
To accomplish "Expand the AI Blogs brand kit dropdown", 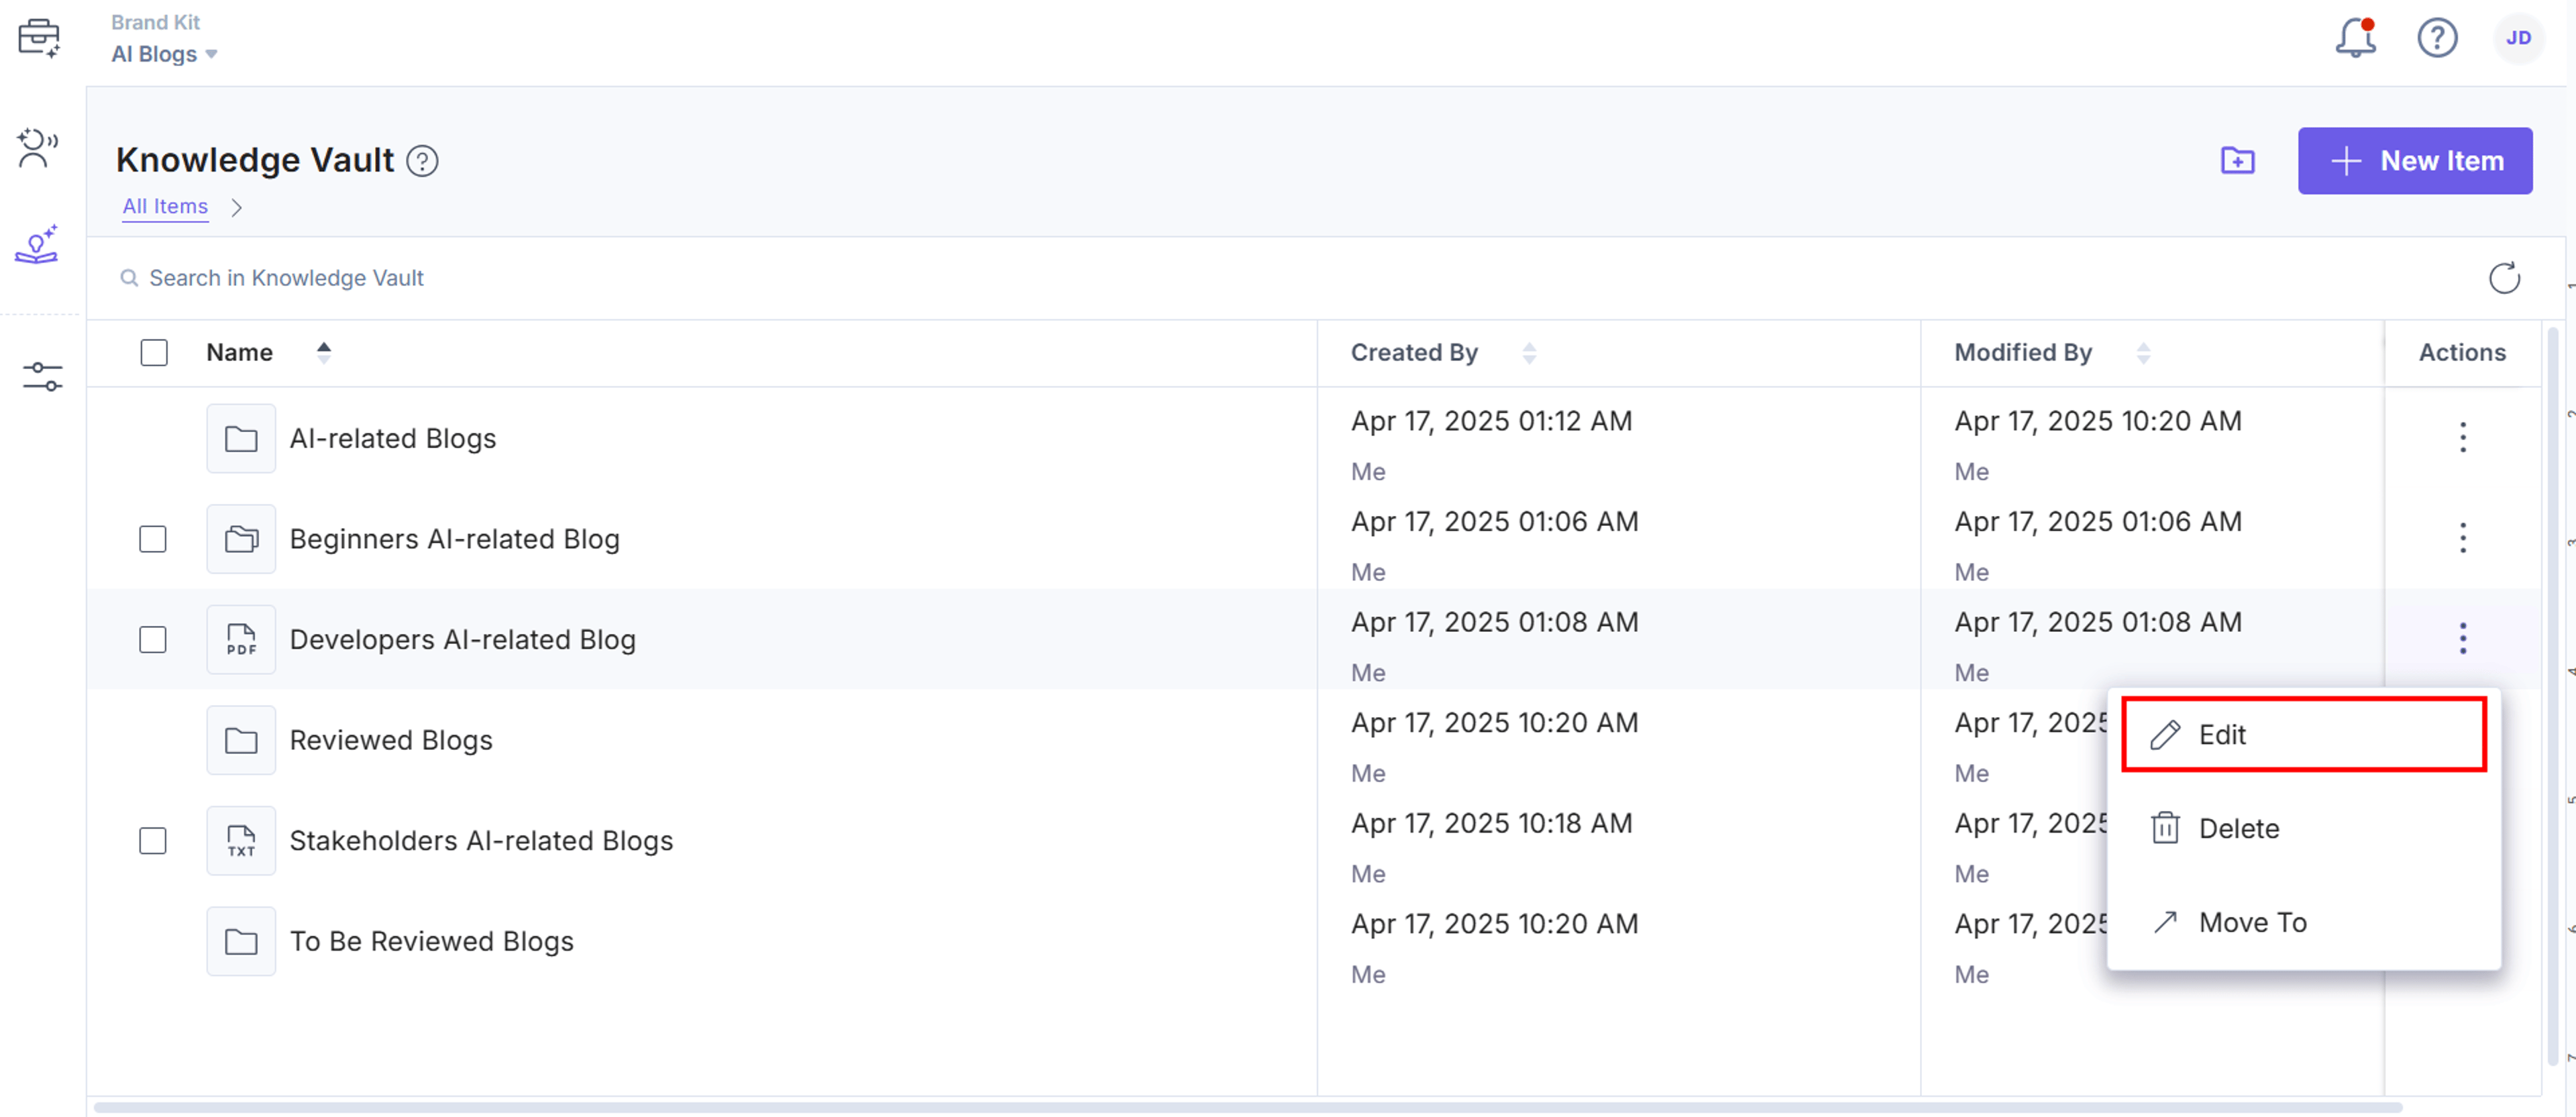I will (164, 54).
